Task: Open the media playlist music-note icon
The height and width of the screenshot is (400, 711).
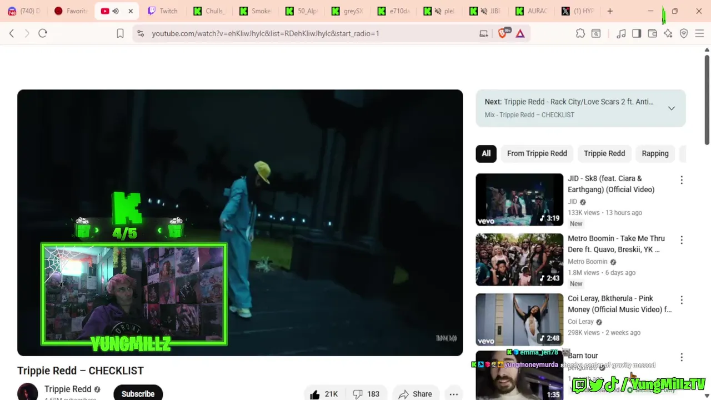Action: [621, 33]
